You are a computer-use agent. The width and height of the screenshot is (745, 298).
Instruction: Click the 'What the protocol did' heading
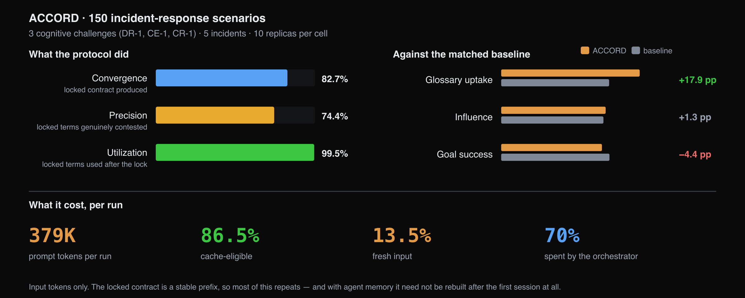(79, 54)
